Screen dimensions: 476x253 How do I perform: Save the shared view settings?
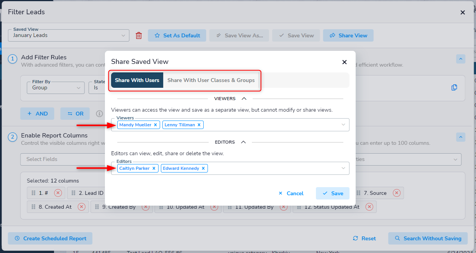[x=333, y=193]
